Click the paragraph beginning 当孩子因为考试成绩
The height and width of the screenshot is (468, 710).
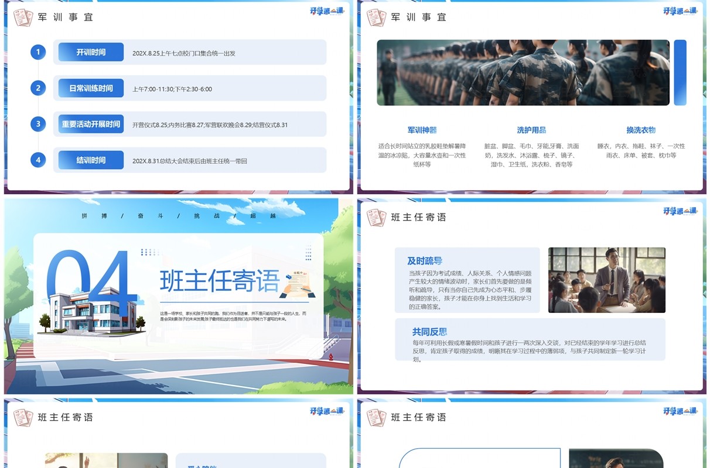coord(470,290)
